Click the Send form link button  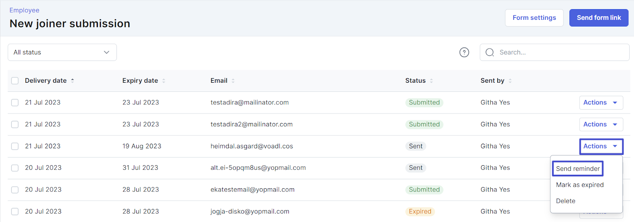pyautogui.click(x=599, y=18)
